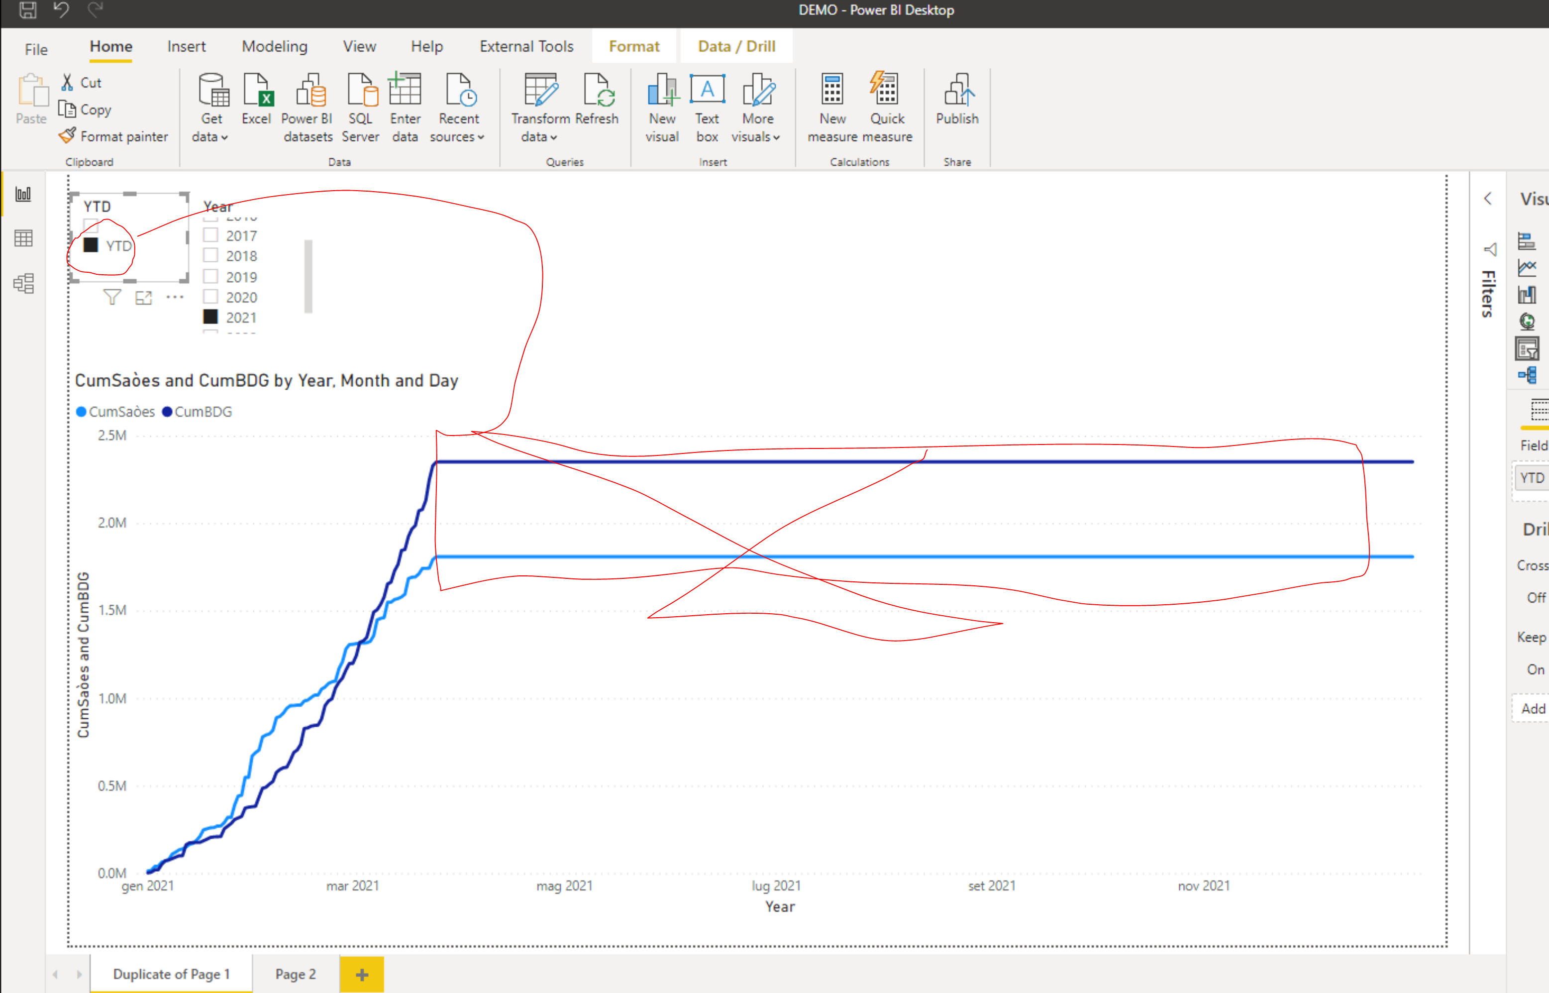Expand the More visuals dropdown

coord(757,108)
